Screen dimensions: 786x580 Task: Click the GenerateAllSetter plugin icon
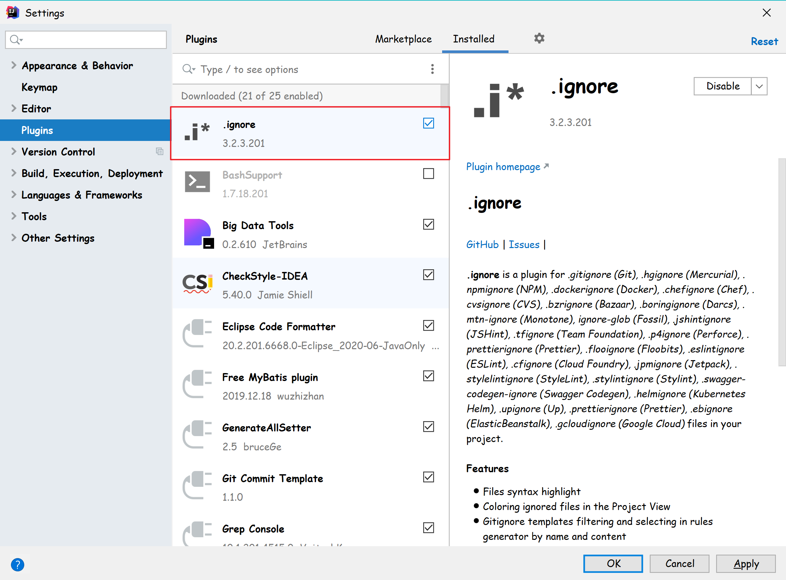[x=197, y=434]
